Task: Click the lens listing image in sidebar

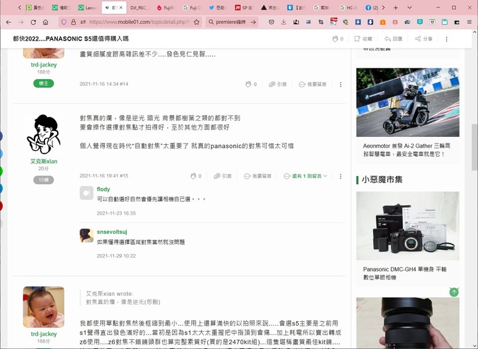Action: click(408, 323)
